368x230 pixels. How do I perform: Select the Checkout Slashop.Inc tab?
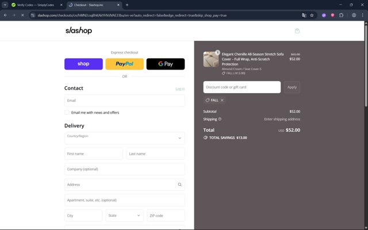94,5
